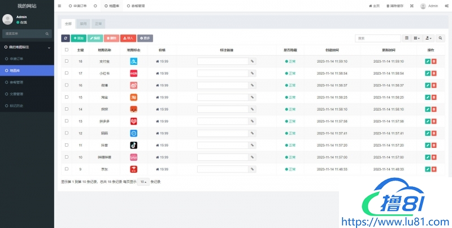Click the table search input field
The height and width of the screenshot is (228, 452).
pos(377,38)
